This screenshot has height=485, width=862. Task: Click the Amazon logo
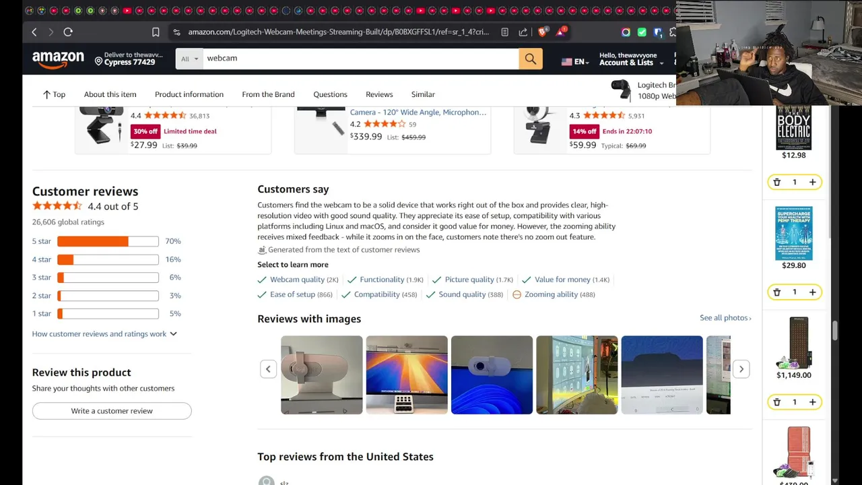point(59,59)
